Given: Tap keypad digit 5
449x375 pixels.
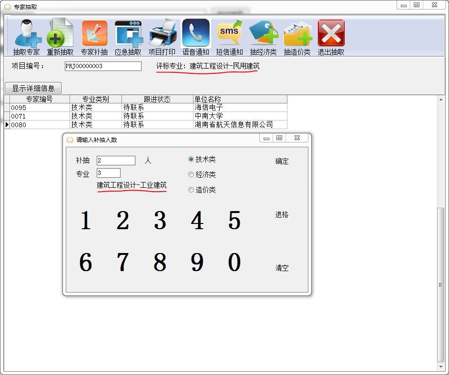Looking at the screenshot, I should pos(234,220).
